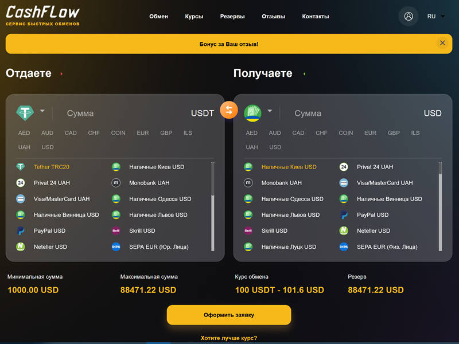Click the Бонус за Ваш отзыв! banner
The height and width of the screenshot is (344, 459).
click(229, 44)
